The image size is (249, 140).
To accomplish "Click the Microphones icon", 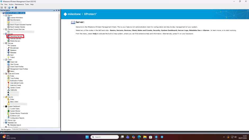I will coord(8,48).
